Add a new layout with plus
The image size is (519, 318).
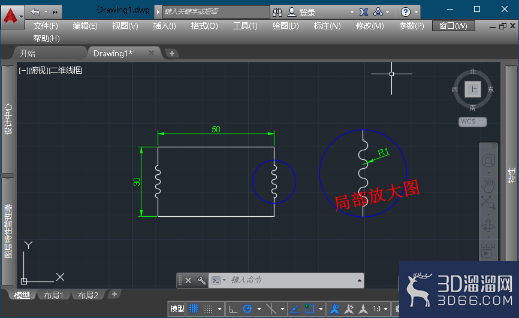(x=114, y=294)
